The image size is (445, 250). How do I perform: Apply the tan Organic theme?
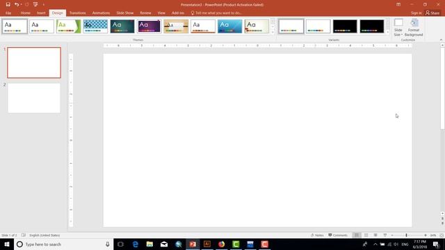coord(176,26)
